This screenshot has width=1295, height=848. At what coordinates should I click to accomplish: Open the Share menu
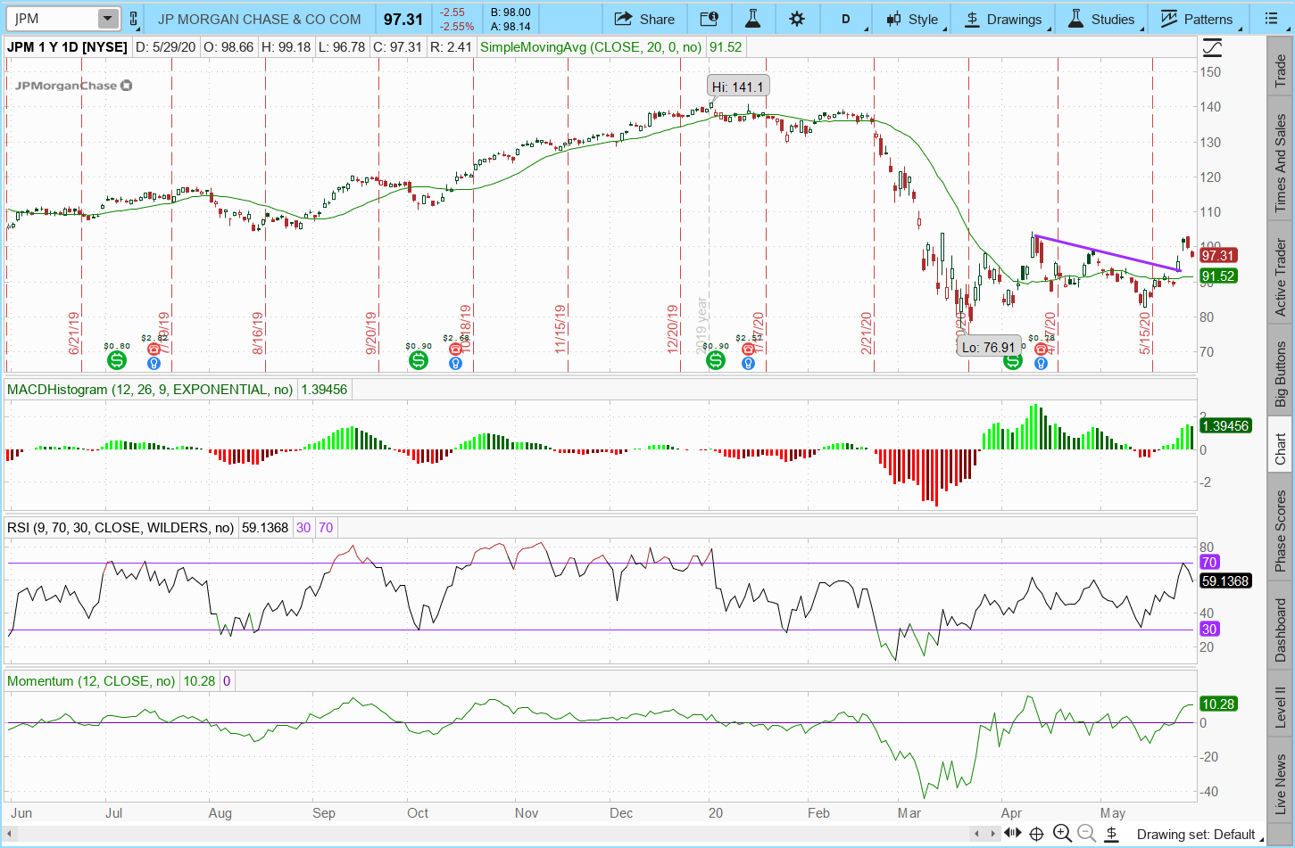click(644, 19)
